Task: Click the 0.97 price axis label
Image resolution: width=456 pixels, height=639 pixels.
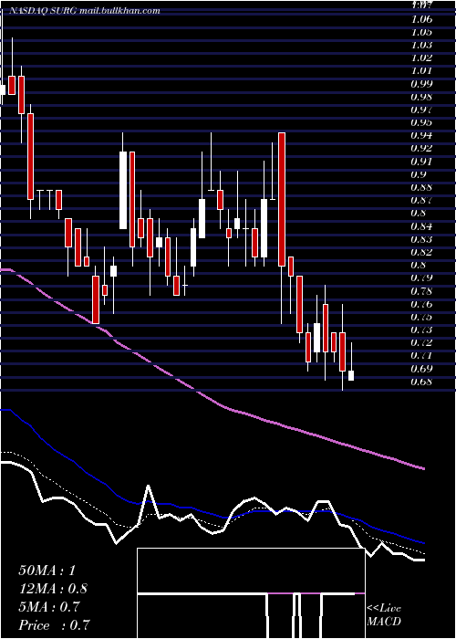Action: pyautogui.click(x=423, y=110)
